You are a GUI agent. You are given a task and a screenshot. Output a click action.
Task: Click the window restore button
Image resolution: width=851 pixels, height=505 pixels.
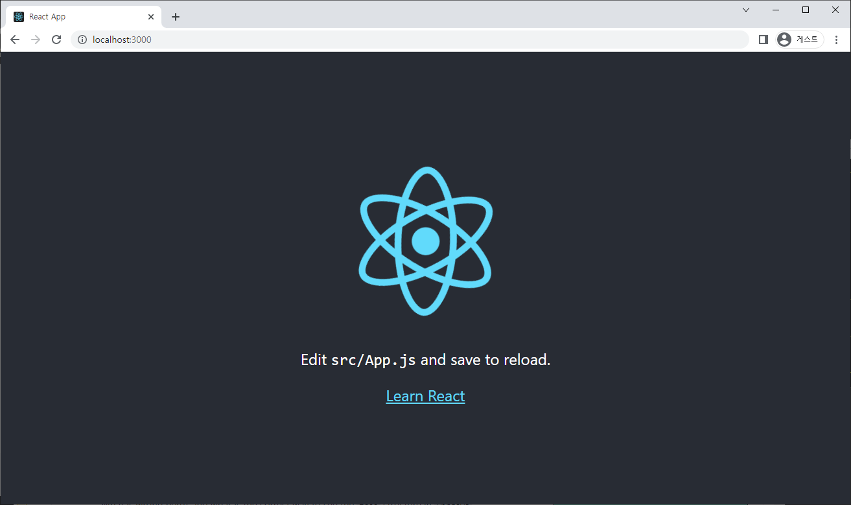tap(805, 9)
